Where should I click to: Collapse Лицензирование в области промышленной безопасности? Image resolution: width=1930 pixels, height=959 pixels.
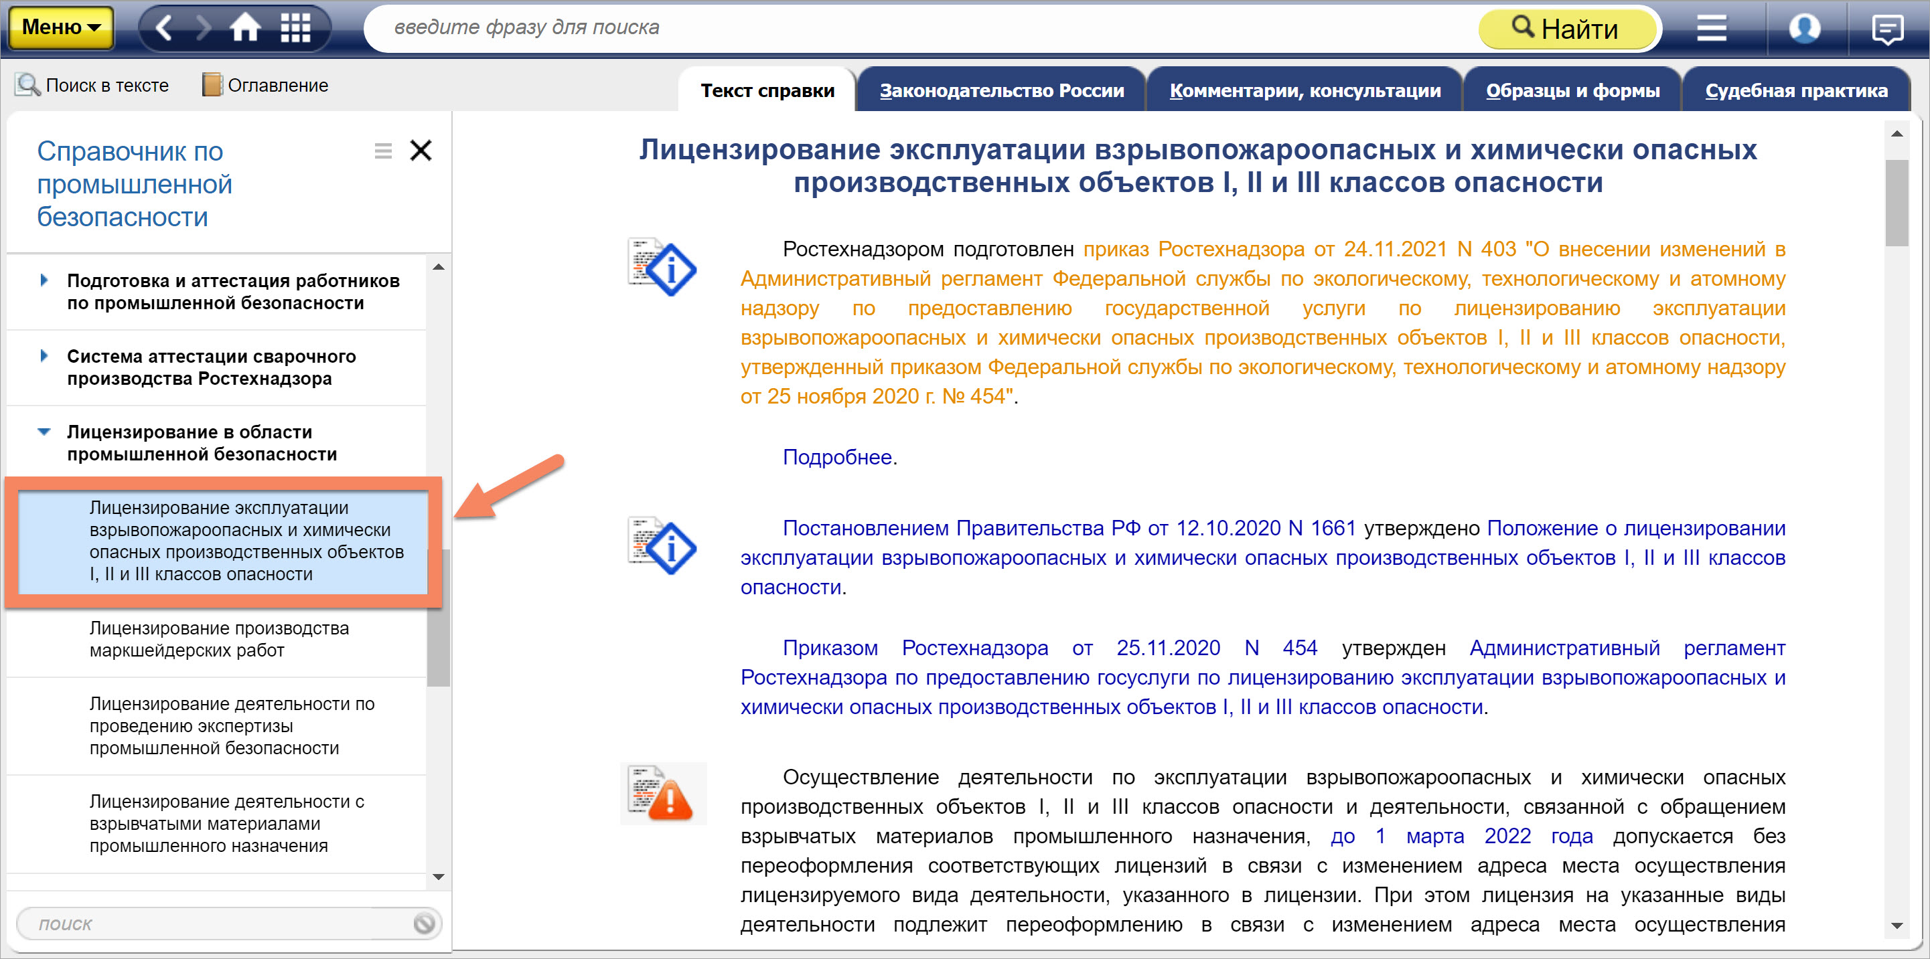click(x=44, y=432)
